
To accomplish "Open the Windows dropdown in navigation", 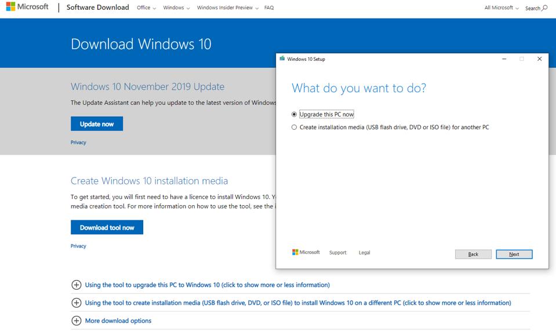I will click(x=176, y=8).
